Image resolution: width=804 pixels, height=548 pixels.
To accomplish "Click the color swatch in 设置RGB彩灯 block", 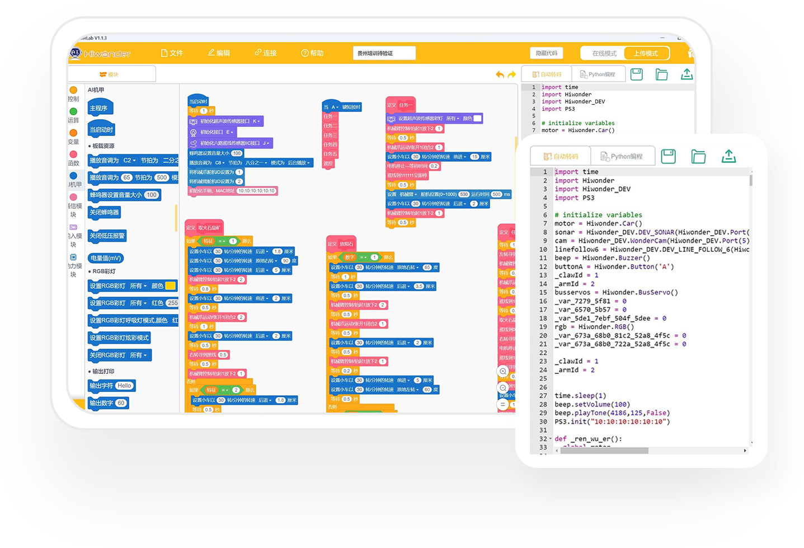I will 171,285.
